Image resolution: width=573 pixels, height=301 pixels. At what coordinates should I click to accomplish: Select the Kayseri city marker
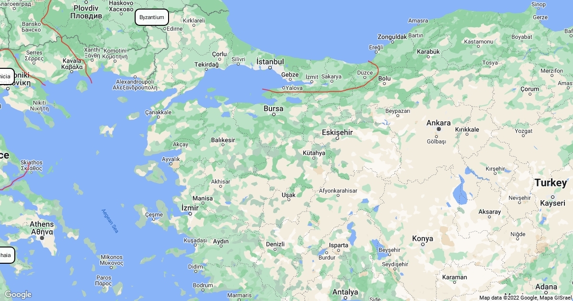[x=553, y=197]
